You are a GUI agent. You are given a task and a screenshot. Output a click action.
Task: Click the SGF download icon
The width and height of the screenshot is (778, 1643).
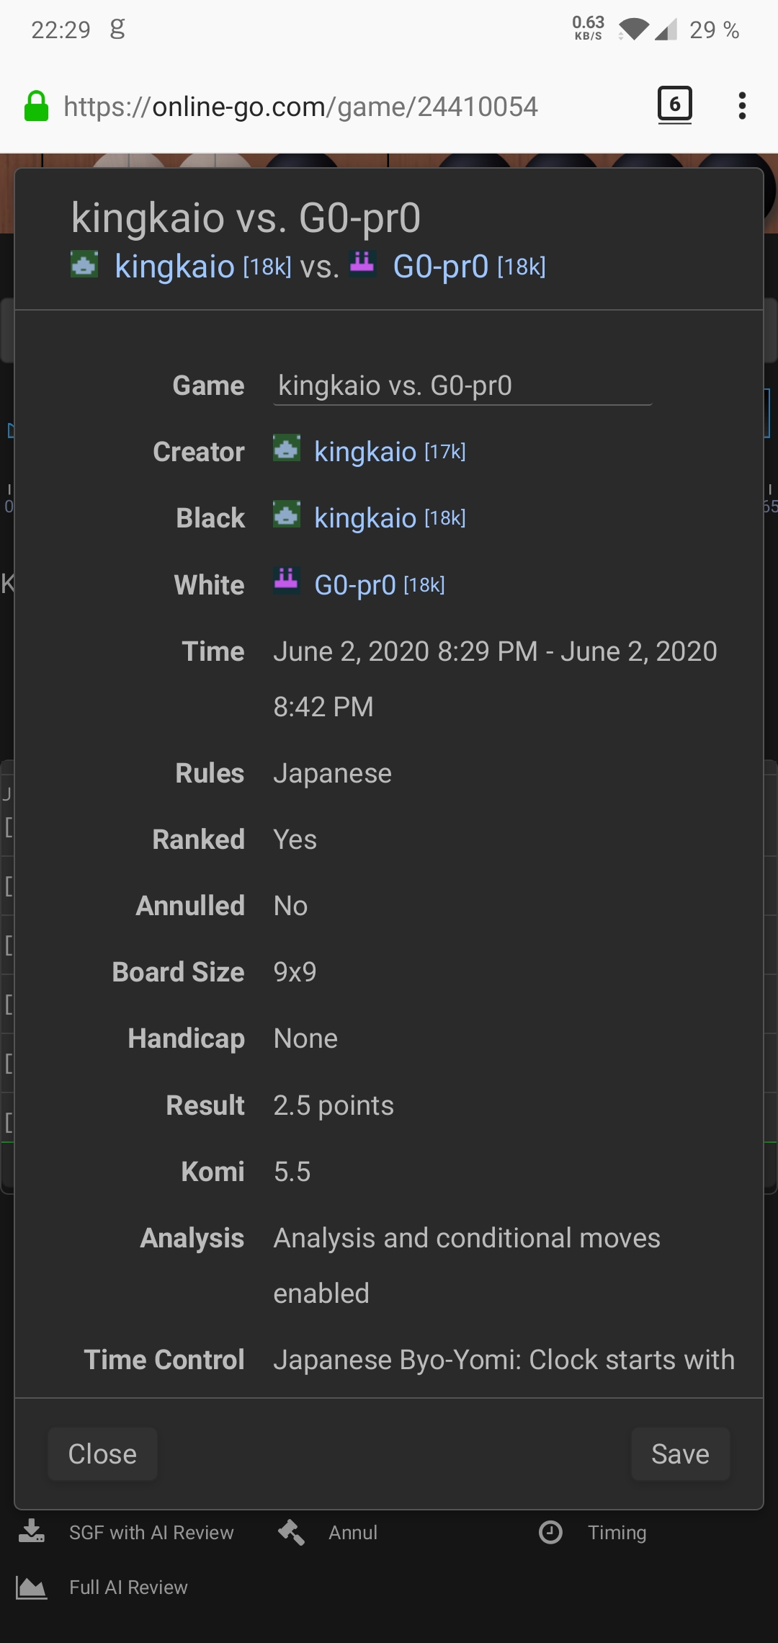32,1531
